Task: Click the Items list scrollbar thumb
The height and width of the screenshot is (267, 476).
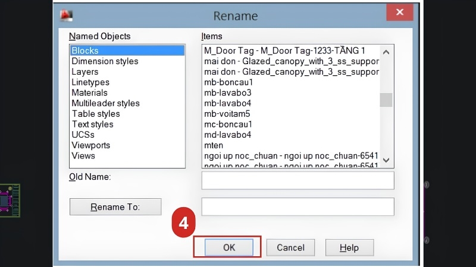Action: point(386,100)
